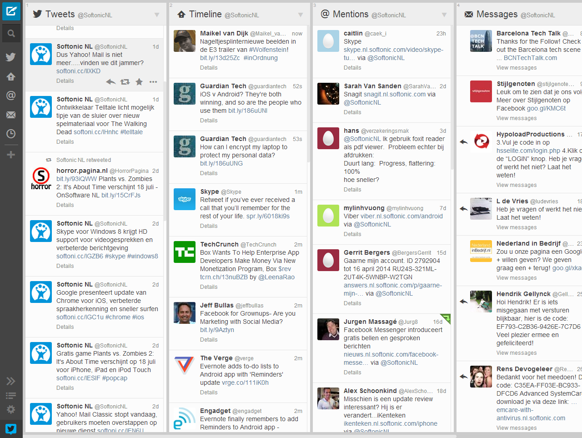Open more actions on the Yahoo! Mail tweet
The image size is (582, 438).
[153, 82]
